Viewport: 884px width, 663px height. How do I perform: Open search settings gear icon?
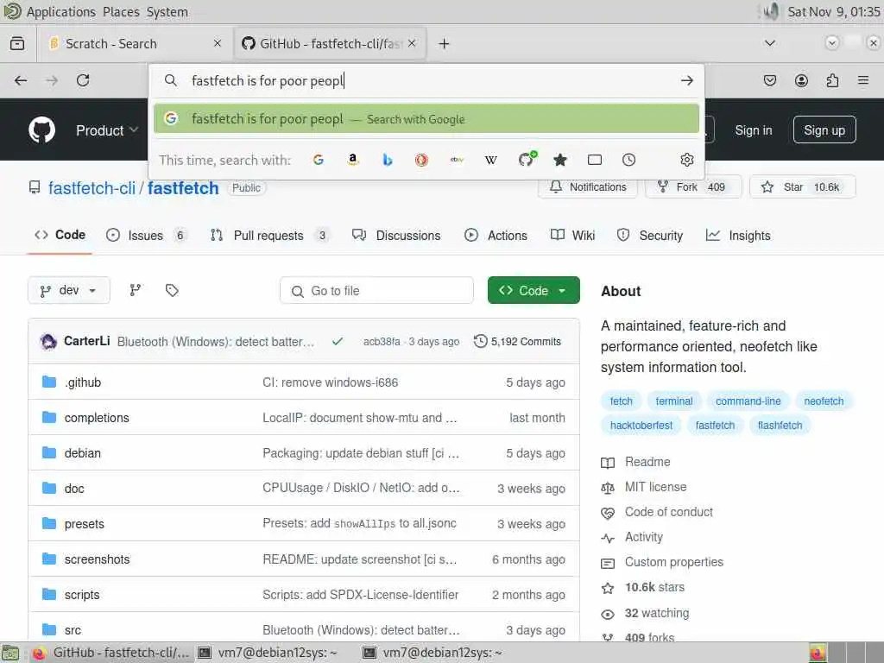686,160
